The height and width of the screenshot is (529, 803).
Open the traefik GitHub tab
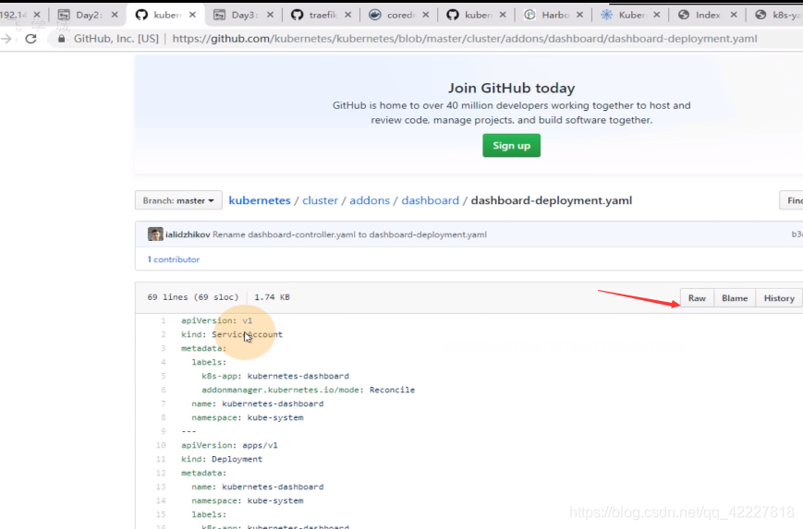[322, 15]
